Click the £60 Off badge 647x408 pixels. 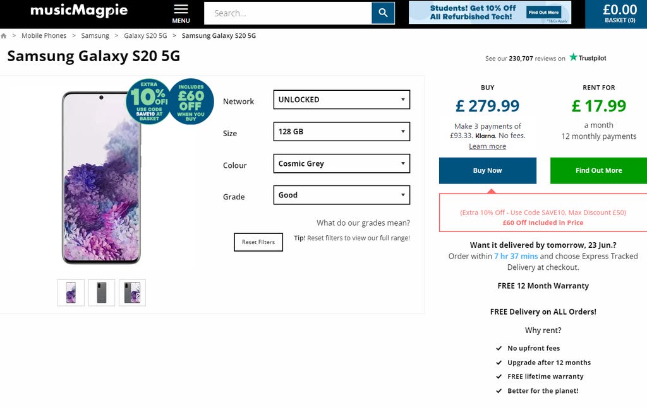pyautogui.click(x=191, y=101)
